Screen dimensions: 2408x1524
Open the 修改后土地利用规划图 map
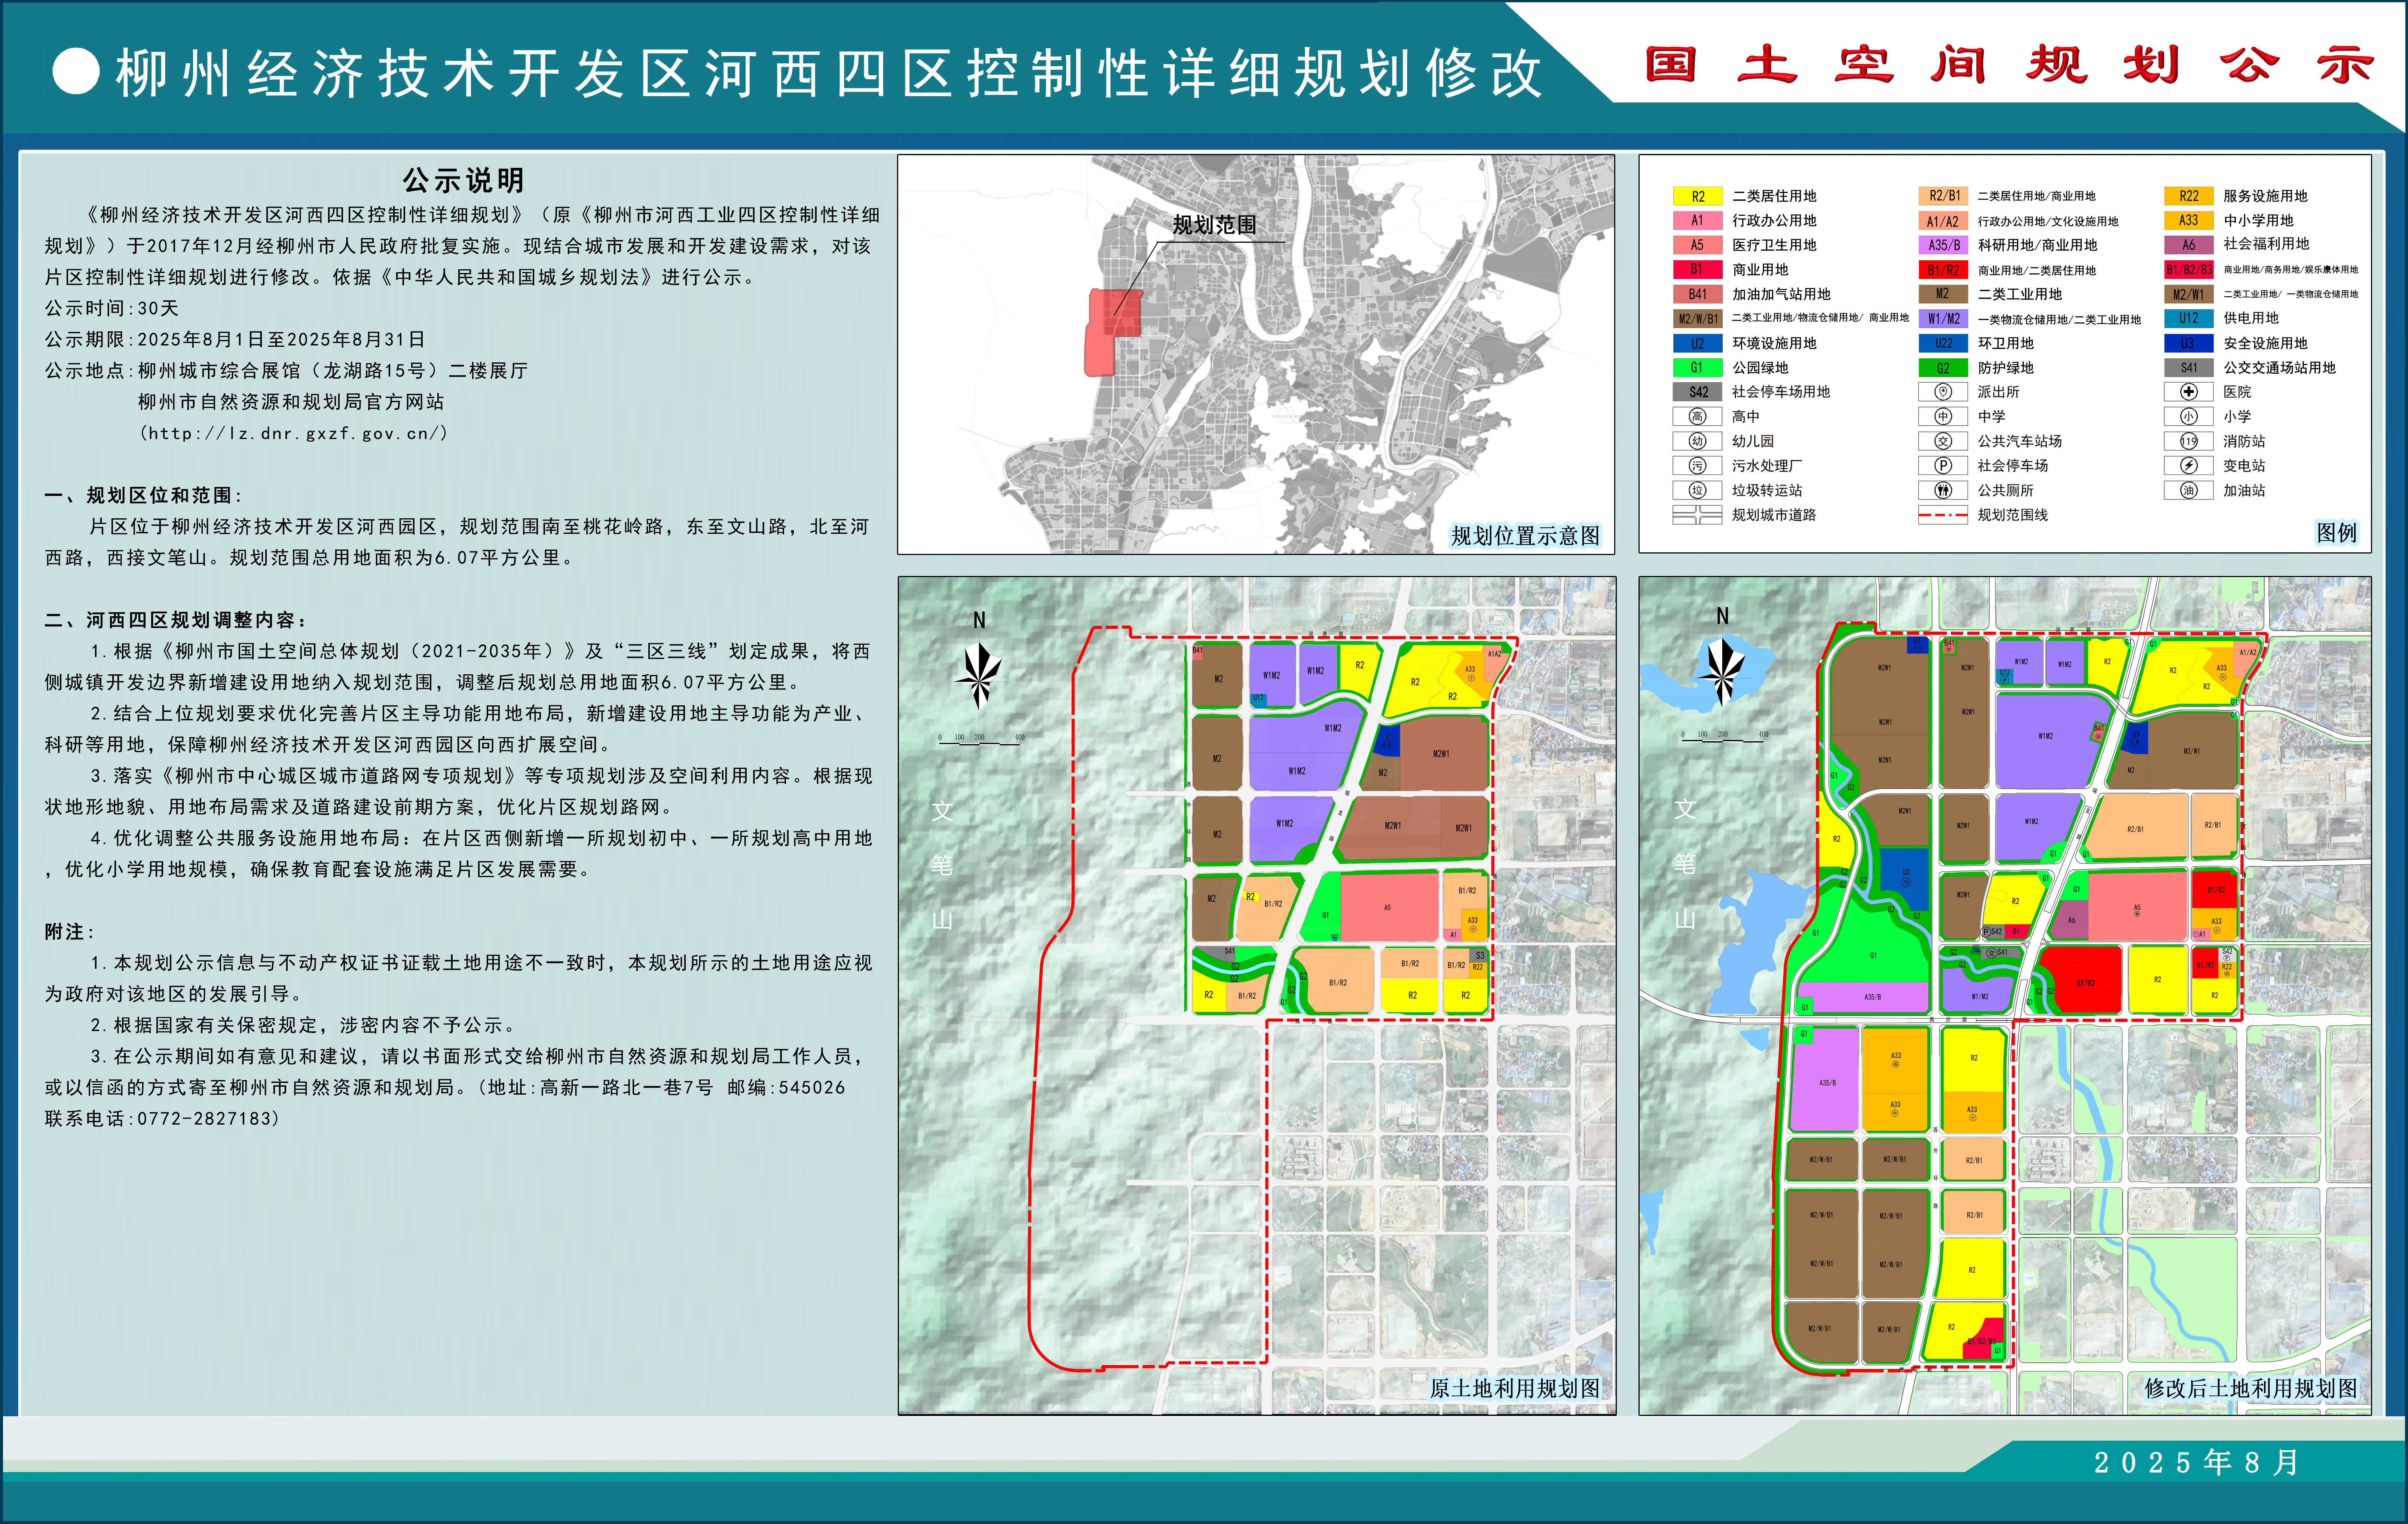(2005, 995)
